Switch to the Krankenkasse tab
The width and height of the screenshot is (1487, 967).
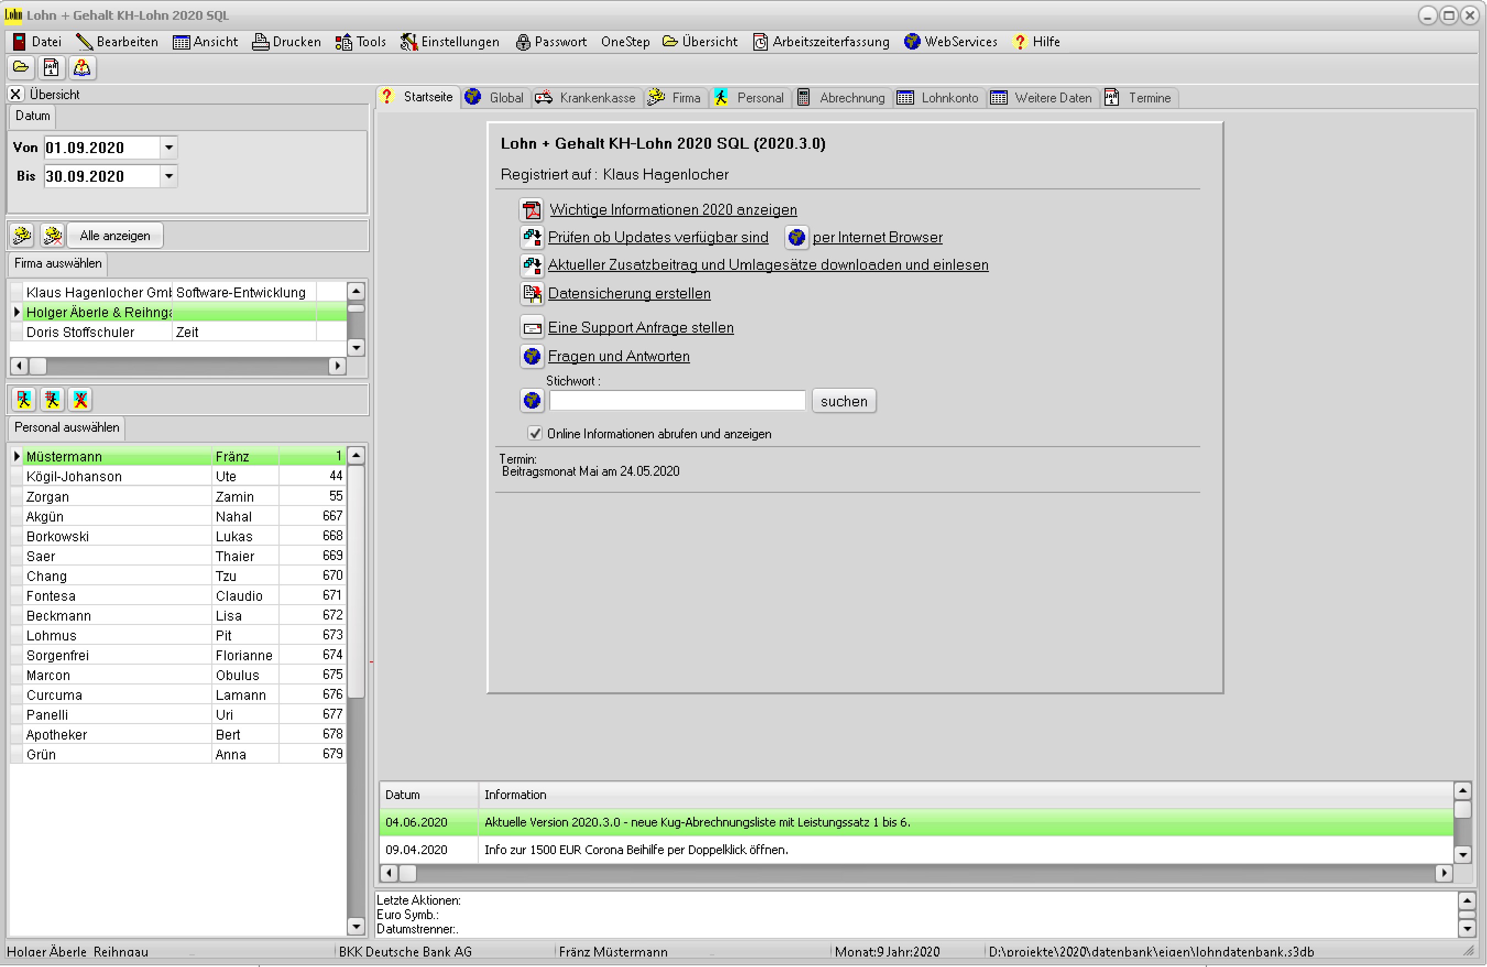(x=586, y=97)
